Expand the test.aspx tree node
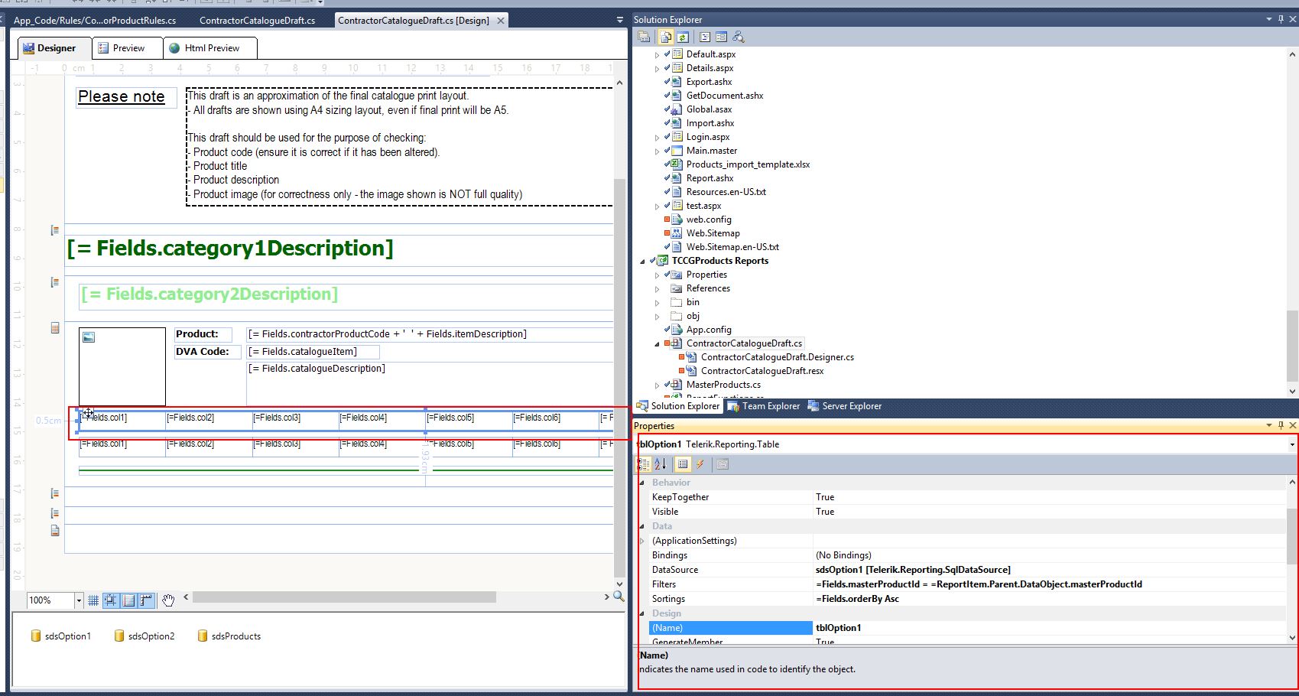Screen dimensions: 1299x696 [x=657, y=207]
